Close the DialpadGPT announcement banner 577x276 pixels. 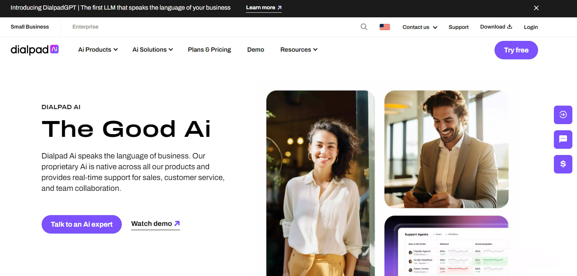pos(536,8)
